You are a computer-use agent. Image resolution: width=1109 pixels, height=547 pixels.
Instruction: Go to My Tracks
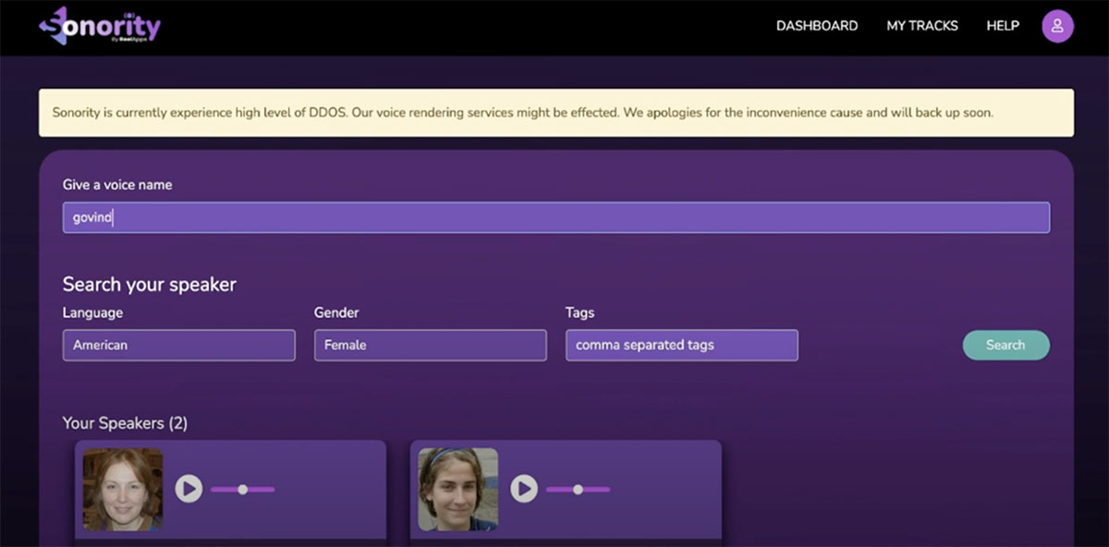tap(922, 26)
